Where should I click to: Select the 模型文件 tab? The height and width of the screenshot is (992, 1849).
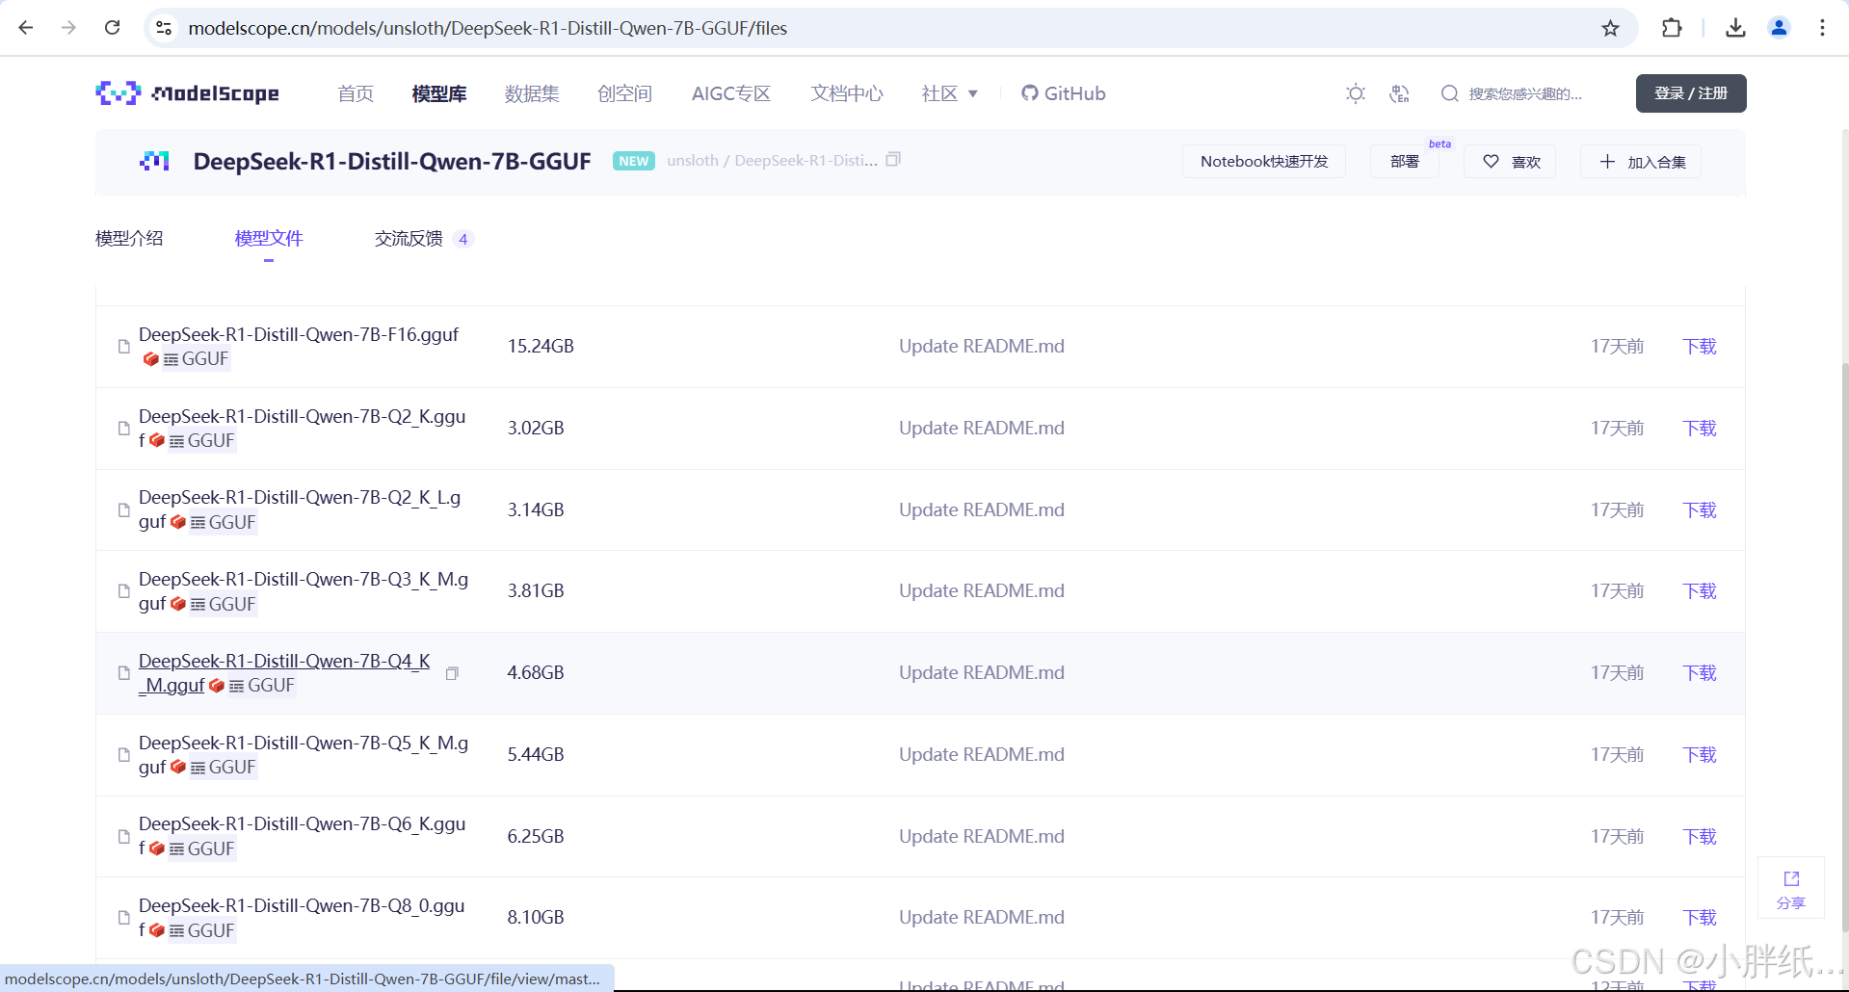(x=269, y=238)
